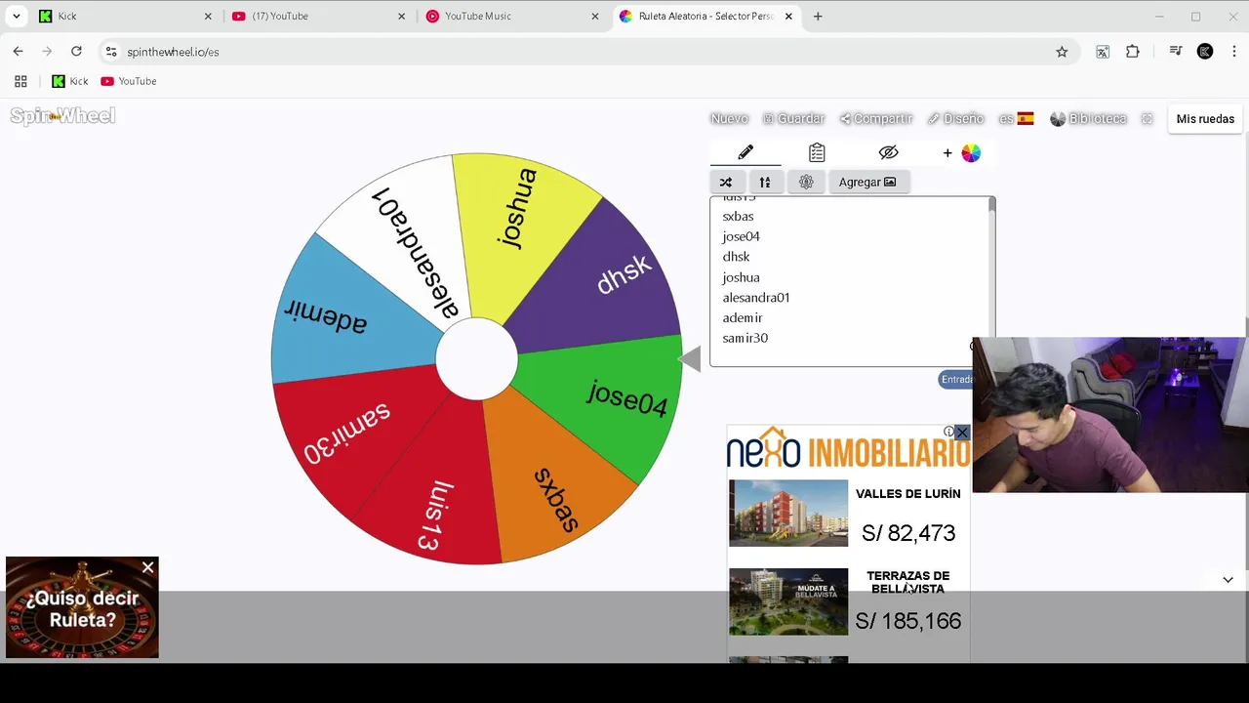Switch to the Kick browser tab
1249x703 pixels.
pyautogui.click(x=123, y=17)
